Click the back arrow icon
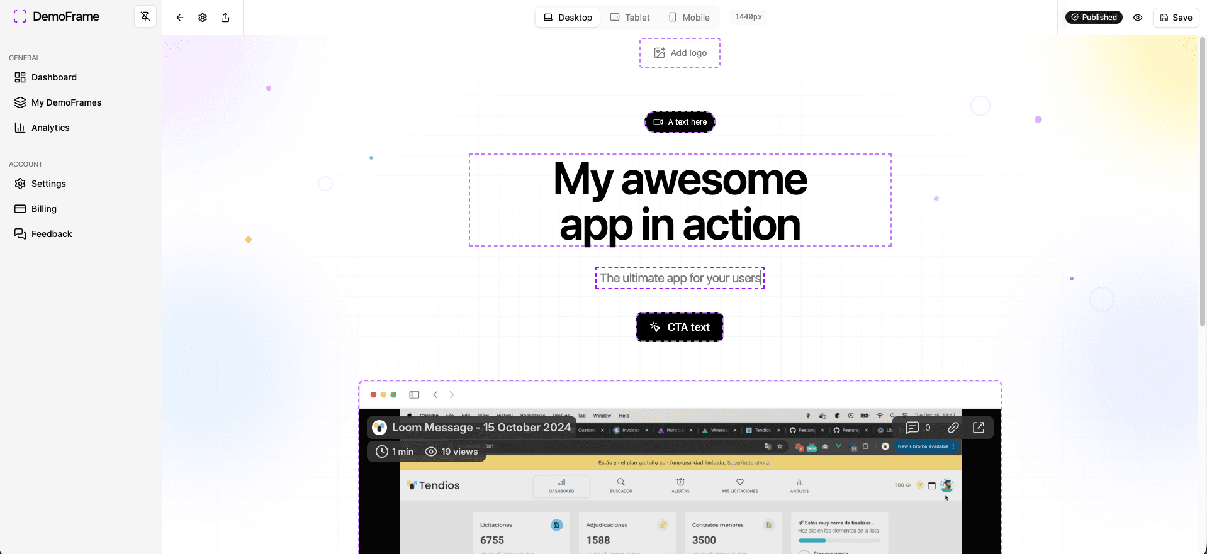The height and width of the screenshot is (554, 1207). pyautogui.click(x=180, y=18)
